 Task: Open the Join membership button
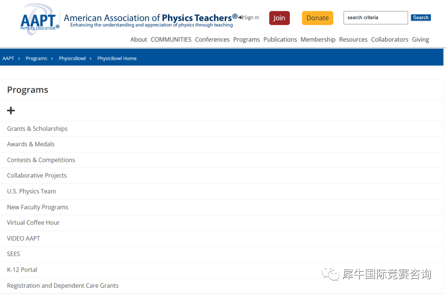pos(279,18)
